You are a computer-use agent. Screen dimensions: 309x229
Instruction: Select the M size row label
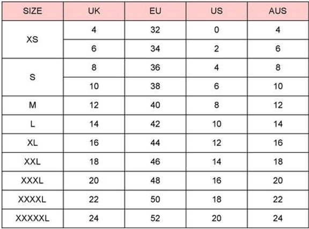[33, 105]
